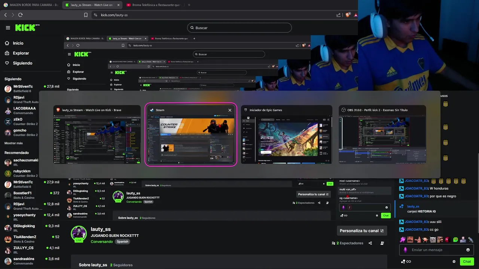Insert the green sick face emote
Image resolution: width=479 pixels, height=269 pixels.
pos(455,239)
